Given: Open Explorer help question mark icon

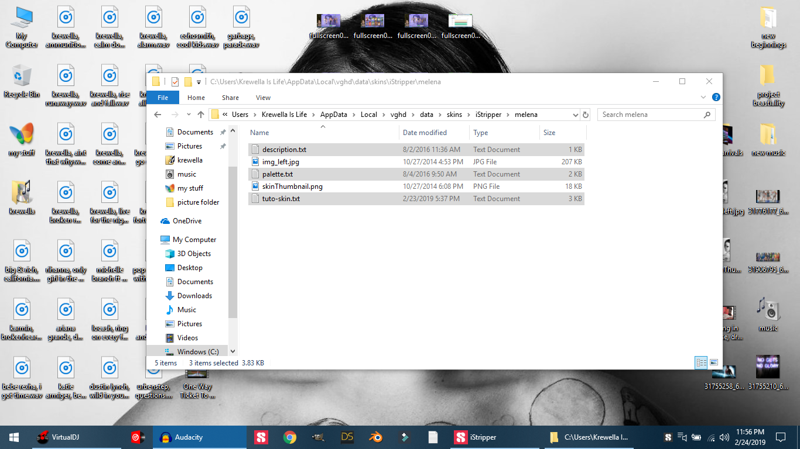Looking at the screenshot, I should (x=716, y=98).
